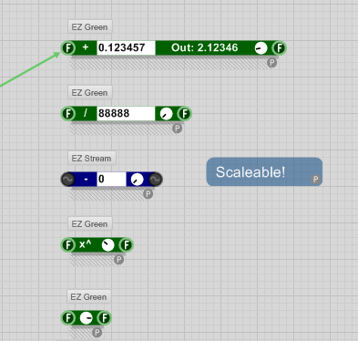Click the 0 value field in EZ Stream
The height and width of the screenshot is (341, 358).
pos(111,180)
